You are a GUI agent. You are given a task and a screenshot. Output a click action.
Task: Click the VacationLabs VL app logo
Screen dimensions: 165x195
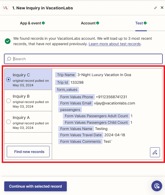coord(5,8)
